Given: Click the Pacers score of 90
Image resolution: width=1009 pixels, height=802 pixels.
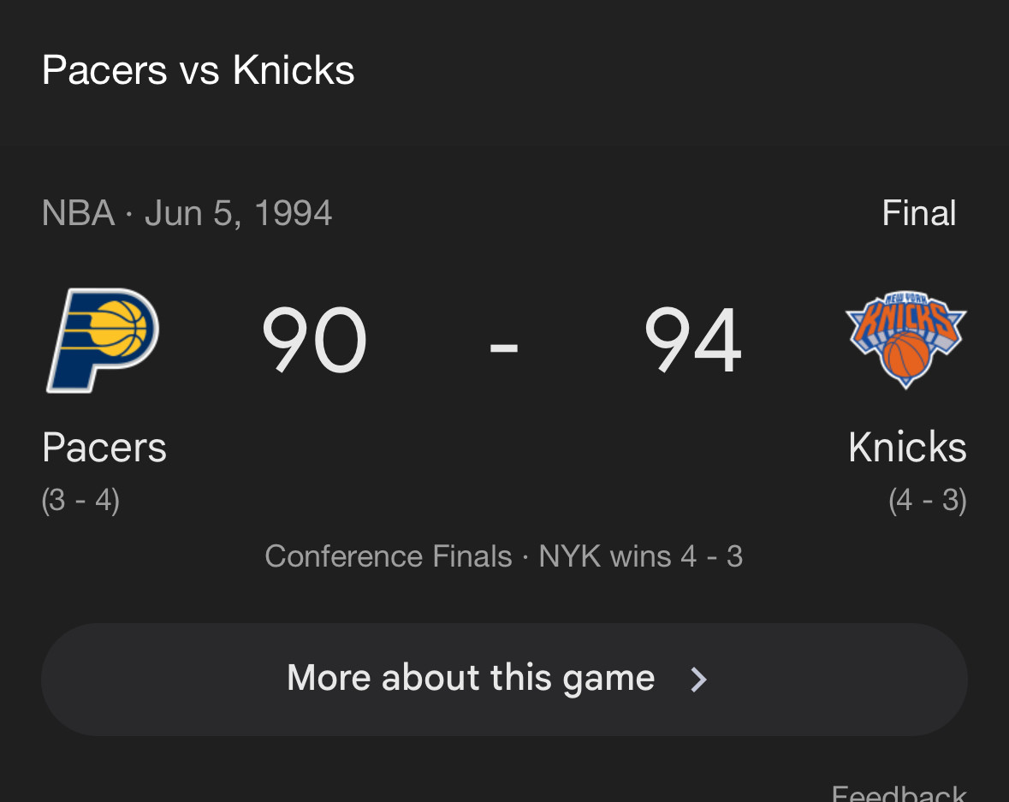Looking at the screenshot, I should [x=314, y=340].
